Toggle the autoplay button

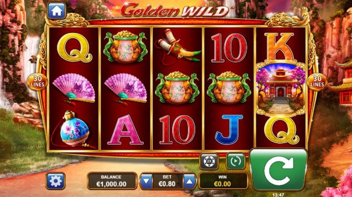pos(236,161)
